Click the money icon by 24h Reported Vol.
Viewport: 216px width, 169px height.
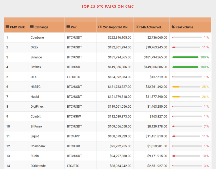pos(100,27)
